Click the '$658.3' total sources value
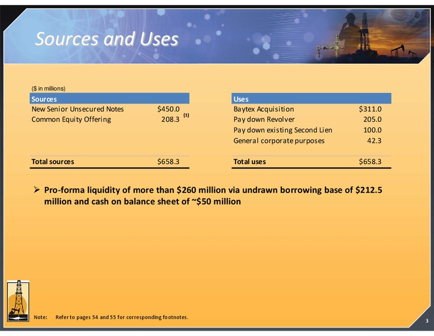 [x=168, y=162]
